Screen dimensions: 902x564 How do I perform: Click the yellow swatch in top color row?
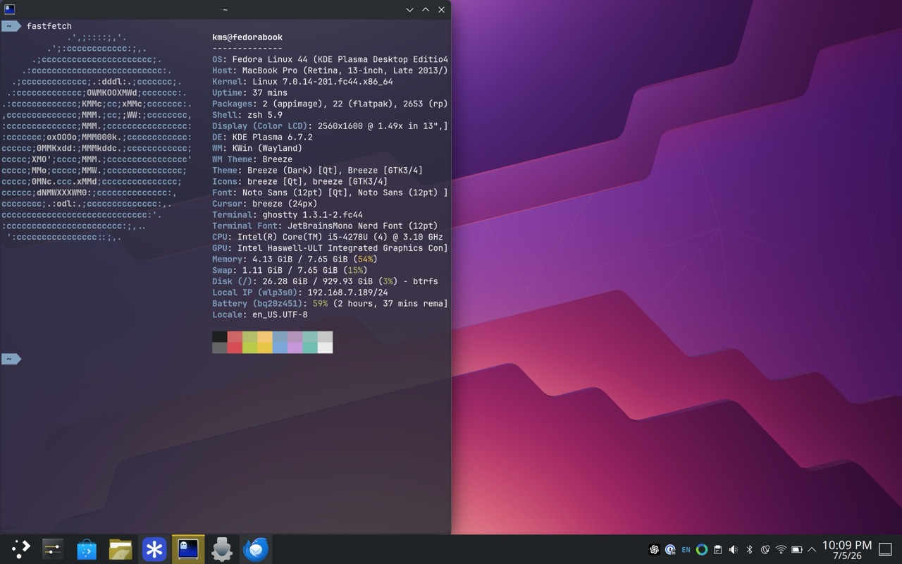pyautogui.click(x=265, y=337)
